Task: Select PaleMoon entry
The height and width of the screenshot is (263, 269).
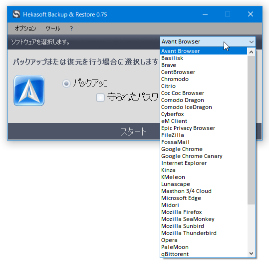Action: (204, 247)
